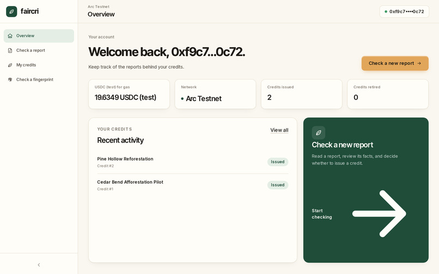Screen dimensions: 439x274
Task: Click the 19.6349 USDC (test) balance value
Action: (x=125, y=97)
